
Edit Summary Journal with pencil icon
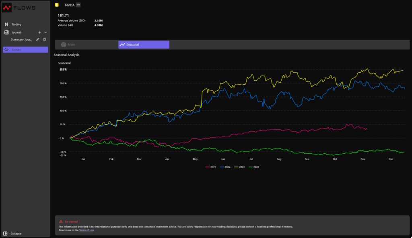tap(38, 39)
